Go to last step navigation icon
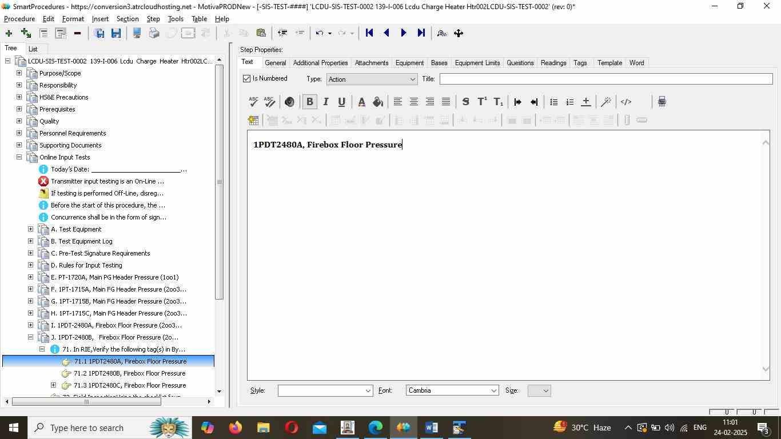 click(x=421, y=33)
